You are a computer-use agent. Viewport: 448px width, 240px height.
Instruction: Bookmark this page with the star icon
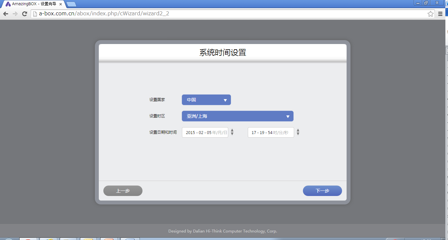[430, 14]
